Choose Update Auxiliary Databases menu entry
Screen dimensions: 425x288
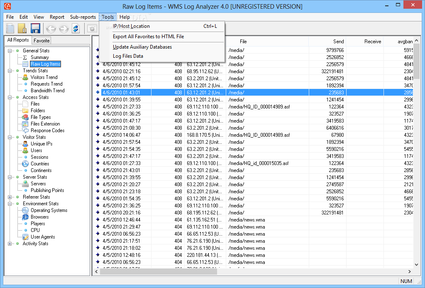coord(162,47)
